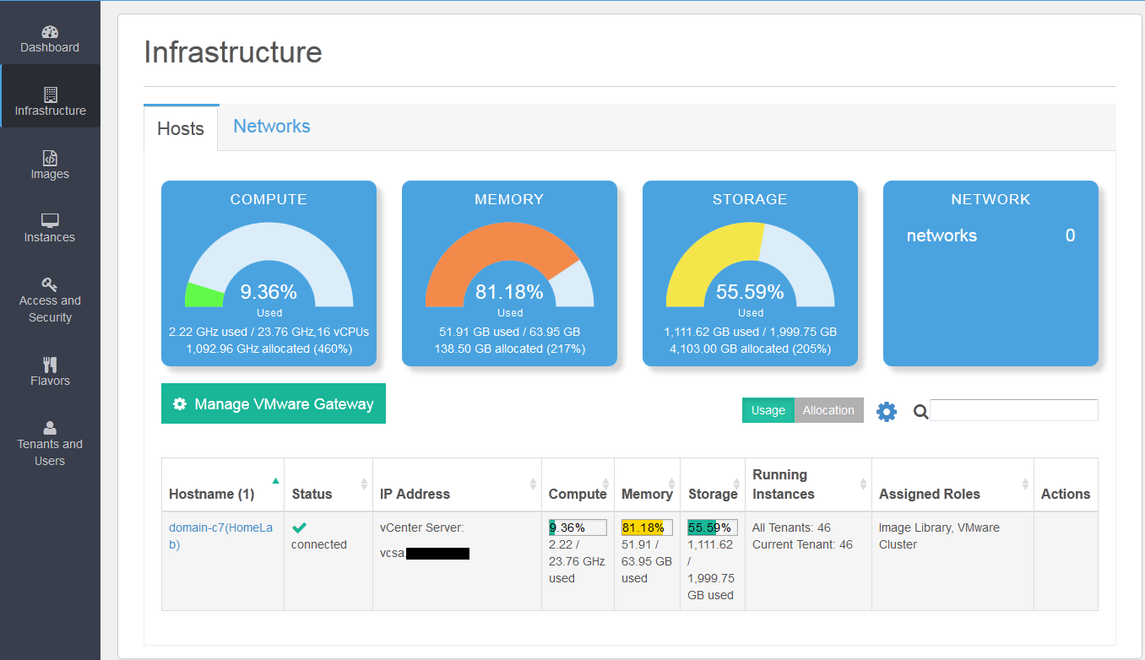Select the Flavors fork-and-knife icon
Image resolution: width=1145 pixels, height=660 pixels.
(x=50, y=365)
